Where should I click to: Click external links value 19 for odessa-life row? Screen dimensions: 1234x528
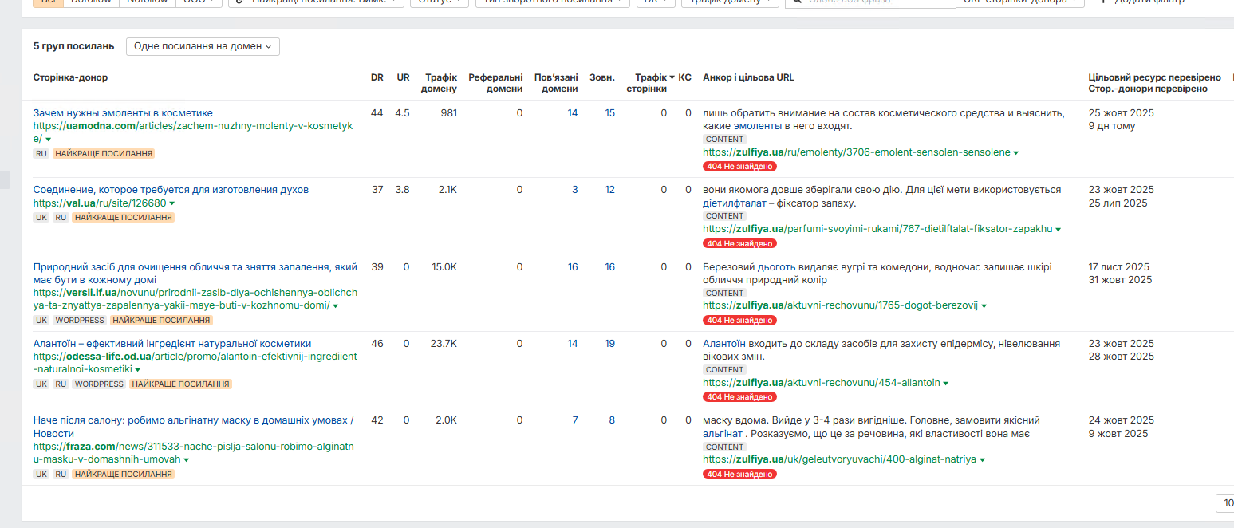coord(610,344)
